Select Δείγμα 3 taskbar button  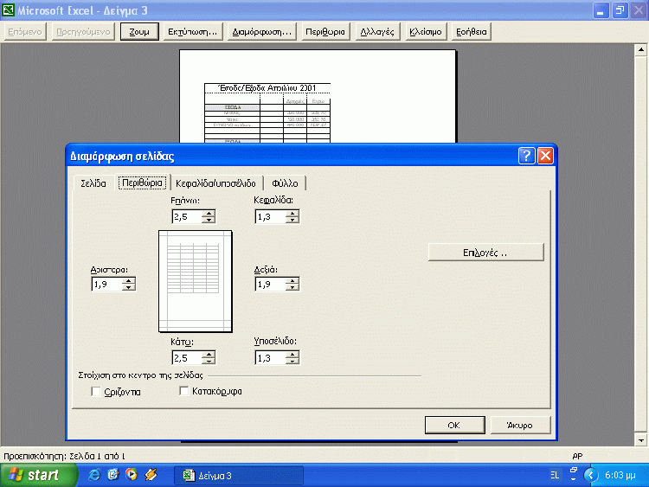coord(239,476)
